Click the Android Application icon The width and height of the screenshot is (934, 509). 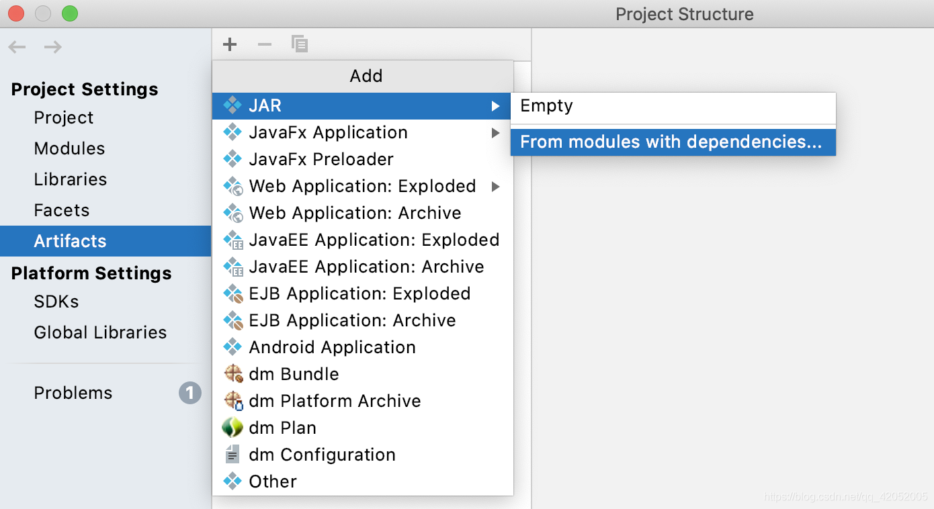(232, 347)
